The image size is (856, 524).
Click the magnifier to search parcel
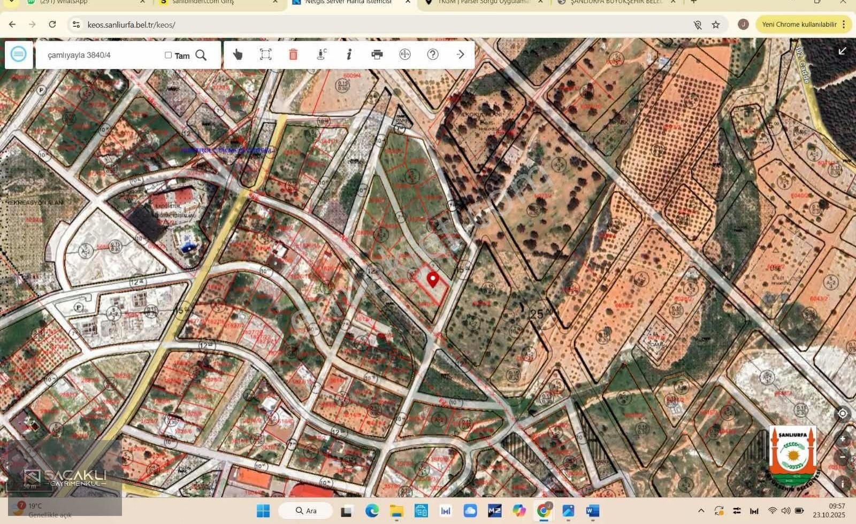pos(202,55)
